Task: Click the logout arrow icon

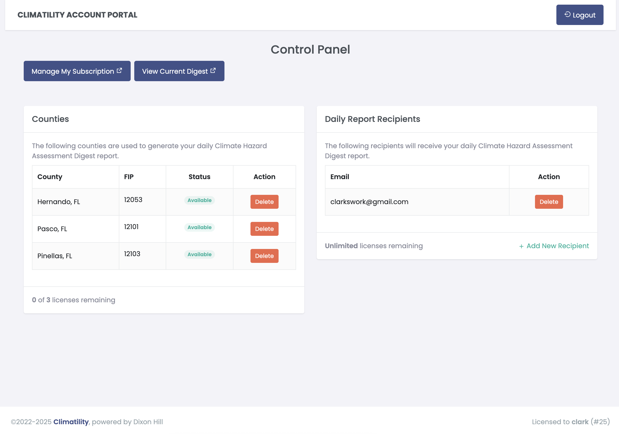Action: tap(567, 14)
